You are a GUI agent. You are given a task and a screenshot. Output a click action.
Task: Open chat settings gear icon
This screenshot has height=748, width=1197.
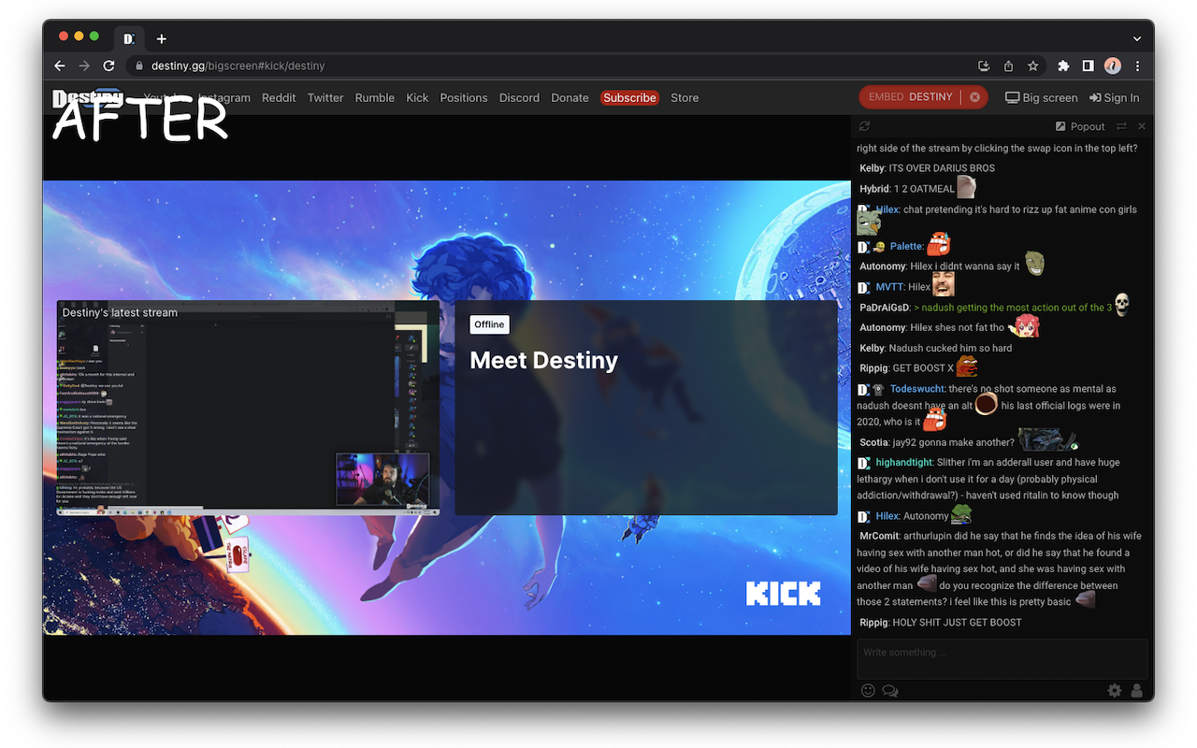click(1115, 690)
